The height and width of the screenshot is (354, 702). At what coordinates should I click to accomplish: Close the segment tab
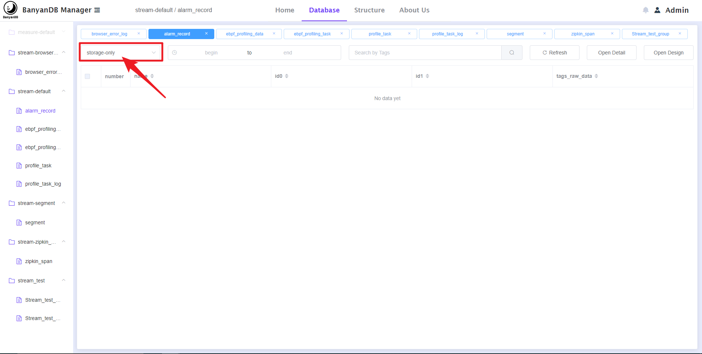[x=544, y=34]
